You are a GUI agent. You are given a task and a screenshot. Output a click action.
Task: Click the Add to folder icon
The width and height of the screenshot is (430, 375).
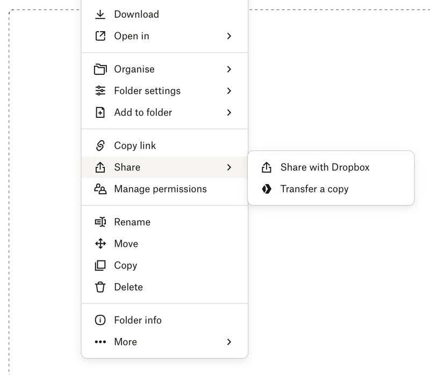100,112
